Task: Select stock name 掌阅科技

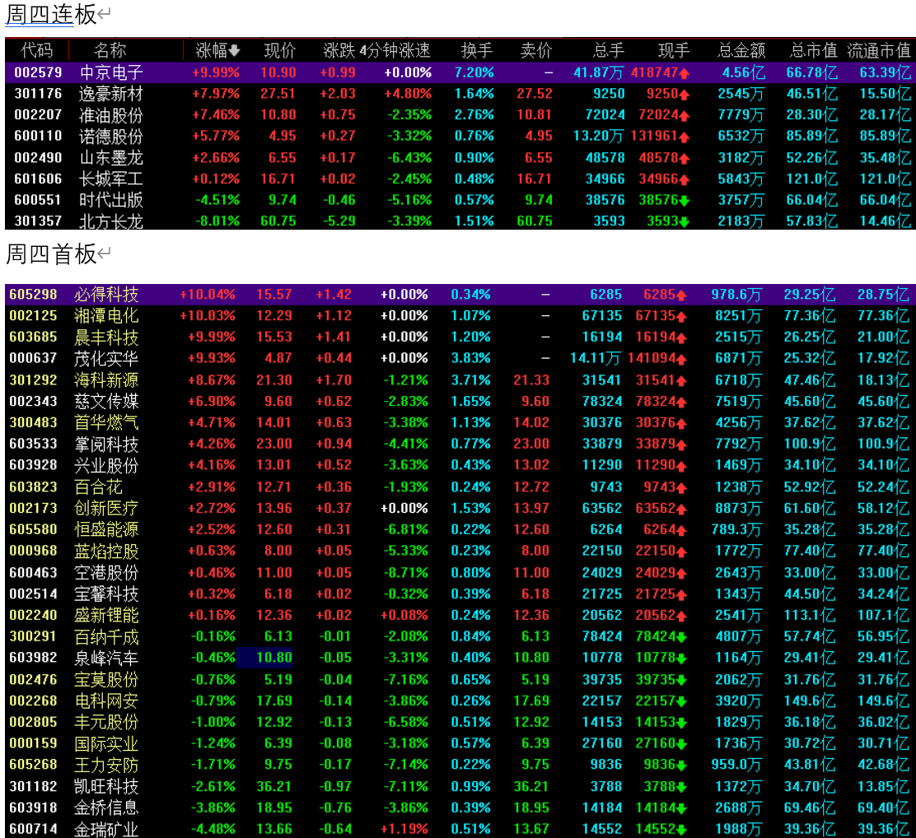Action: pyautogui.click(x=106, y=444)
